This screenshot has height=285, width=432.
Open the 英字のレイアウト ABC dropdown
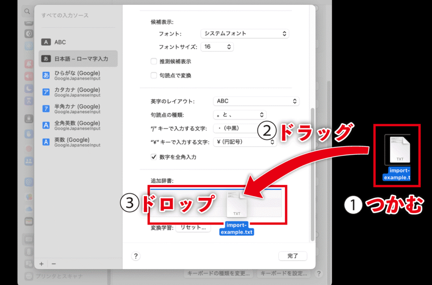pyautogui.click(x=256, y=101)
